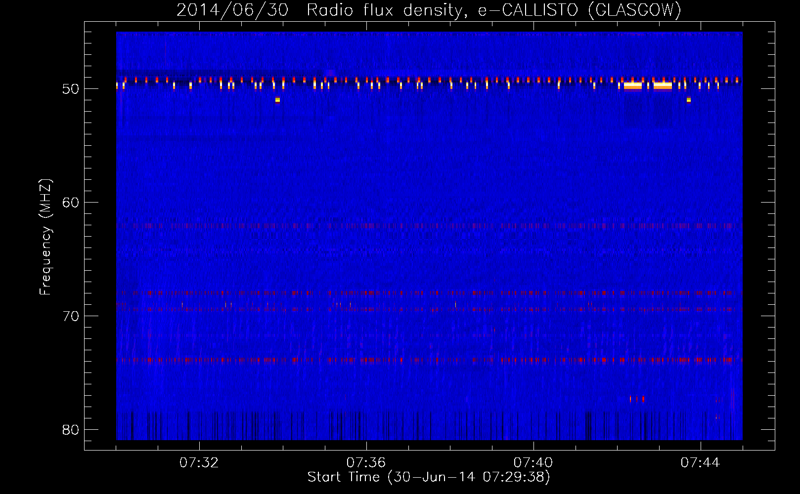Click the "Frequency (MHZ)" axis label
Screen dimensions: 800x494
(45, 237)
